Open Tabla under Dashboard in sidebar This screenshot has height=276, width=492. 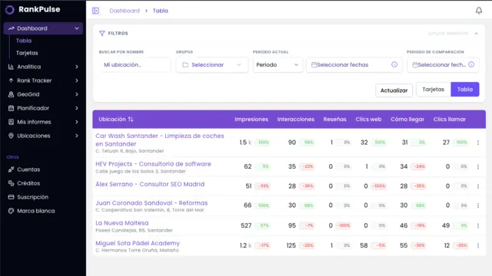click(x=24, y=41)
